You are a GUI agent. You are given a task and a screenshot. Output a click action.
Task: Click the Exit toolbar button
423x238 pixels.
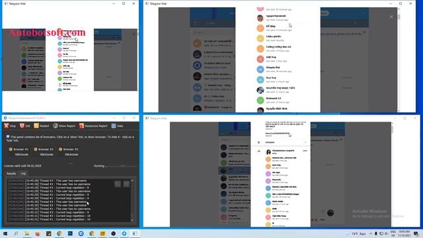pos(25,126)
